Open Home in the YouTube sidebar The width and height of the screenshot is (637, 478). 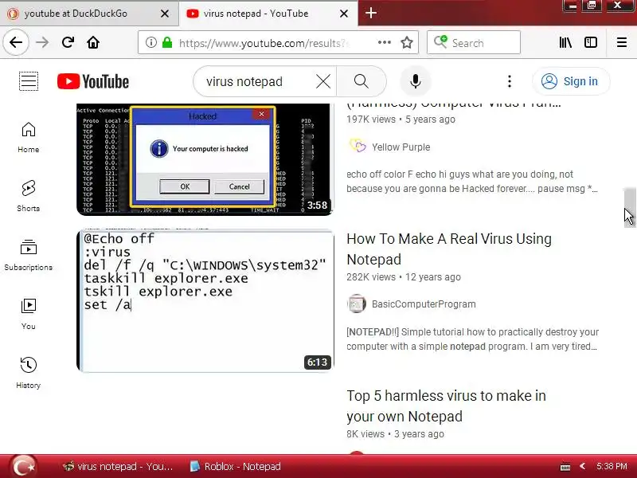point(29,137)
